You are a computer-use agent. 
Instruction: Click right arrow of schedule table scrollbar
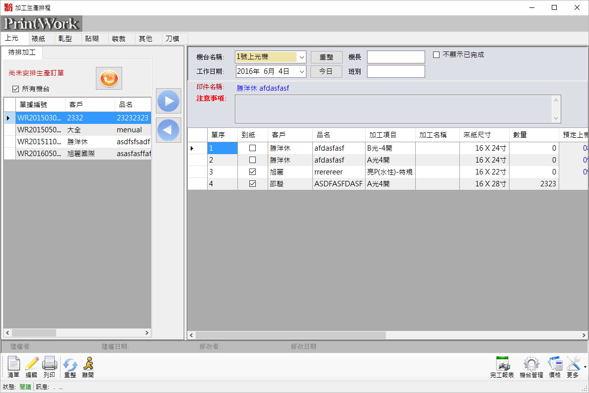point(584,335)
